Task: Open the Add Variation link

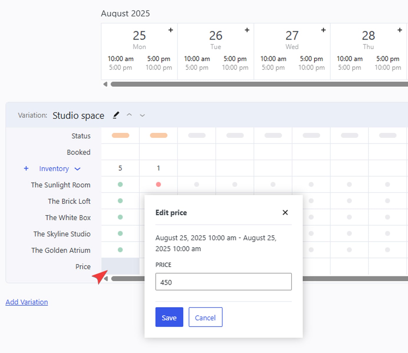Action: (27, 302)
